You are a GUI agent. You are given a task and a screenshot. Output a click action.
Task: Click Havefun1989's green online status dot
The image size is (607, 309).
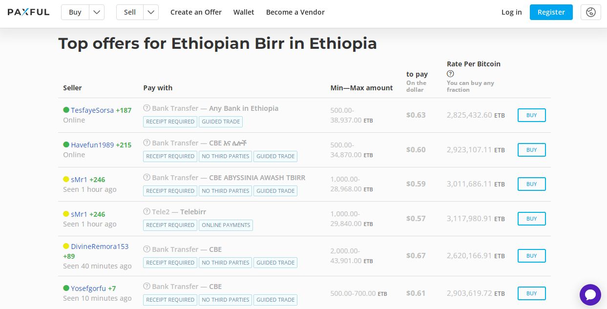coord(66,144)
